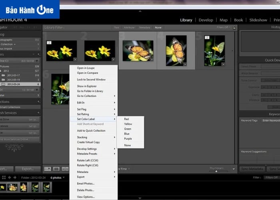The width and height of the screenshot is (280, 200).
Task: Click the Keyword Tags input field
Action: [x=271, y=120]
